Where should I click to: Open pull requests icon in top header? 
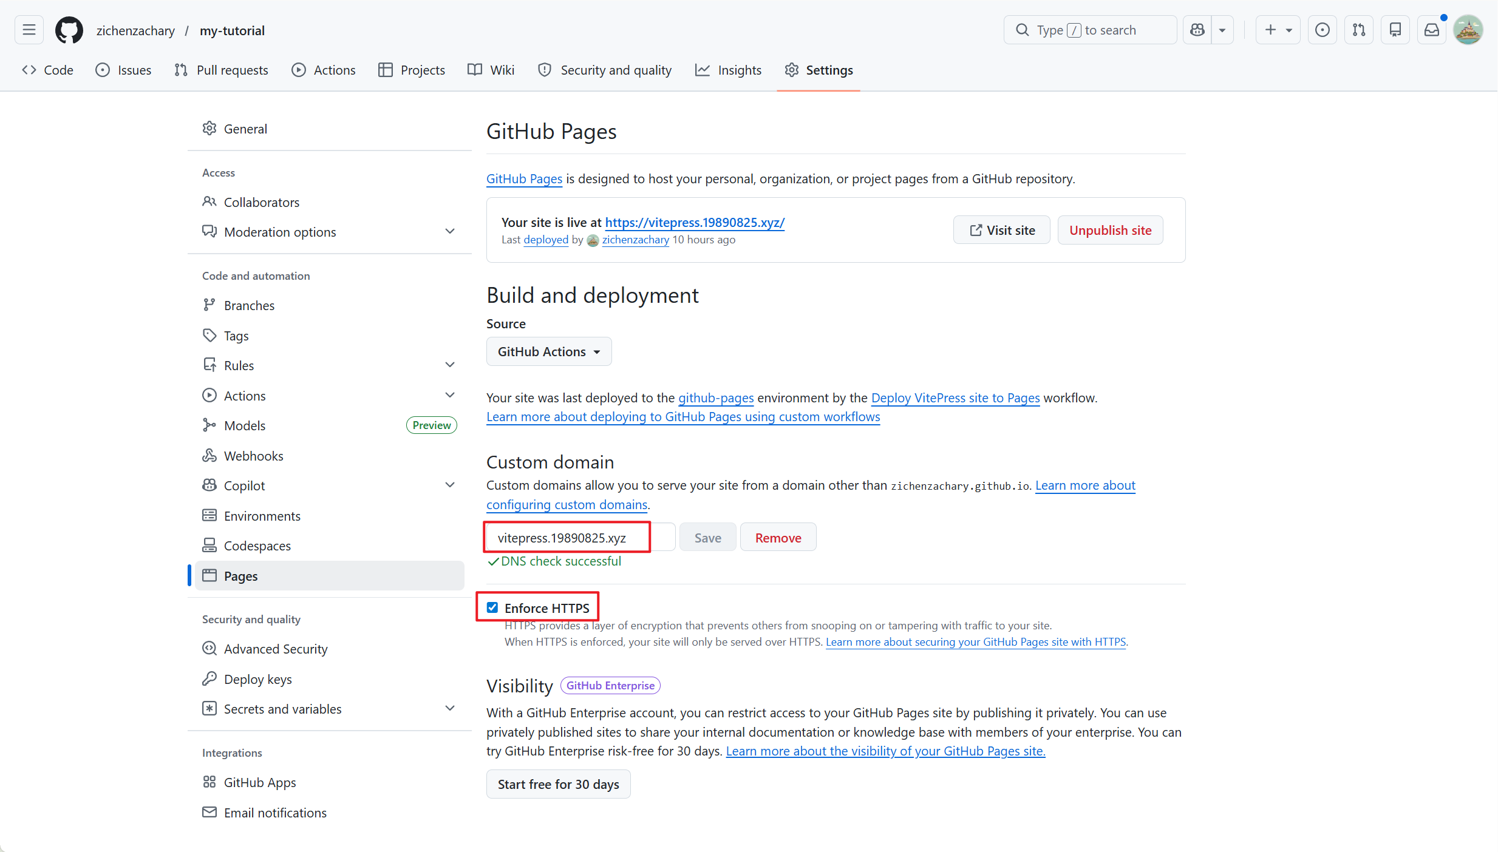pos(1359,30)
